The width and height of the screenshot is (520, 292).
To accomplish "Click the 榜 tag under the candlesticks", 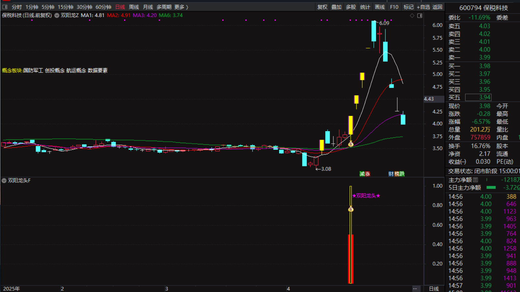I will coord(397,174).
